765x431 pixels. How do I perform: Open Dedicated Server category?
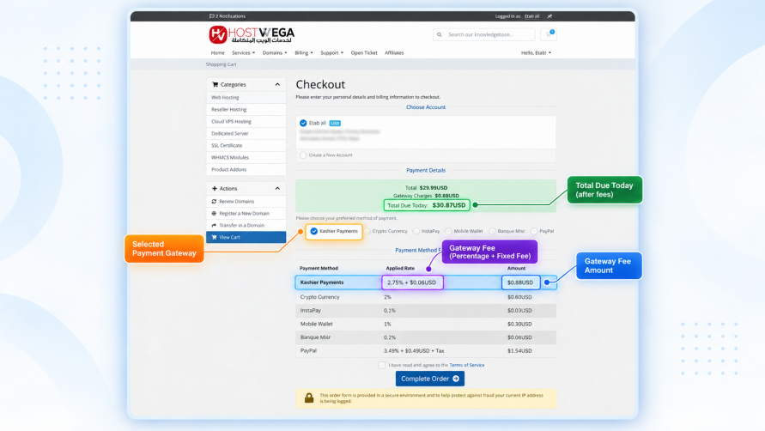click(246, 133)
